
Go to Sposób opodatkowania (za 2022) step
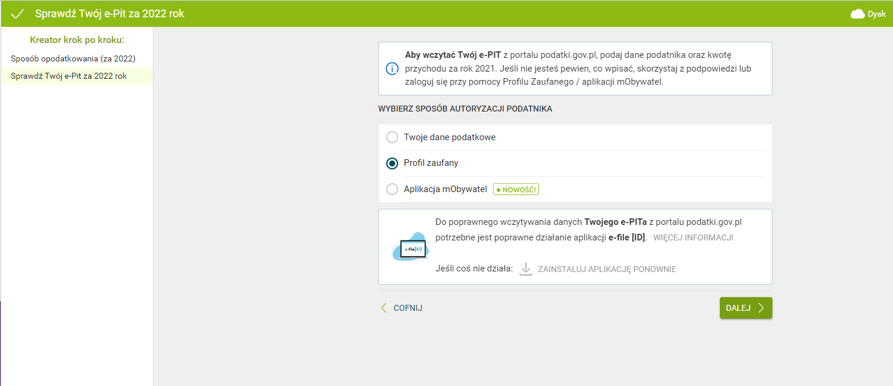(73, 58)
